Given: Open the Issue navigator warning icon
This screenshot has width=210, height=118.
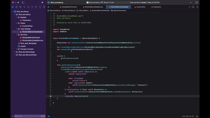Looking at the screenshot, I should (28, 7).
